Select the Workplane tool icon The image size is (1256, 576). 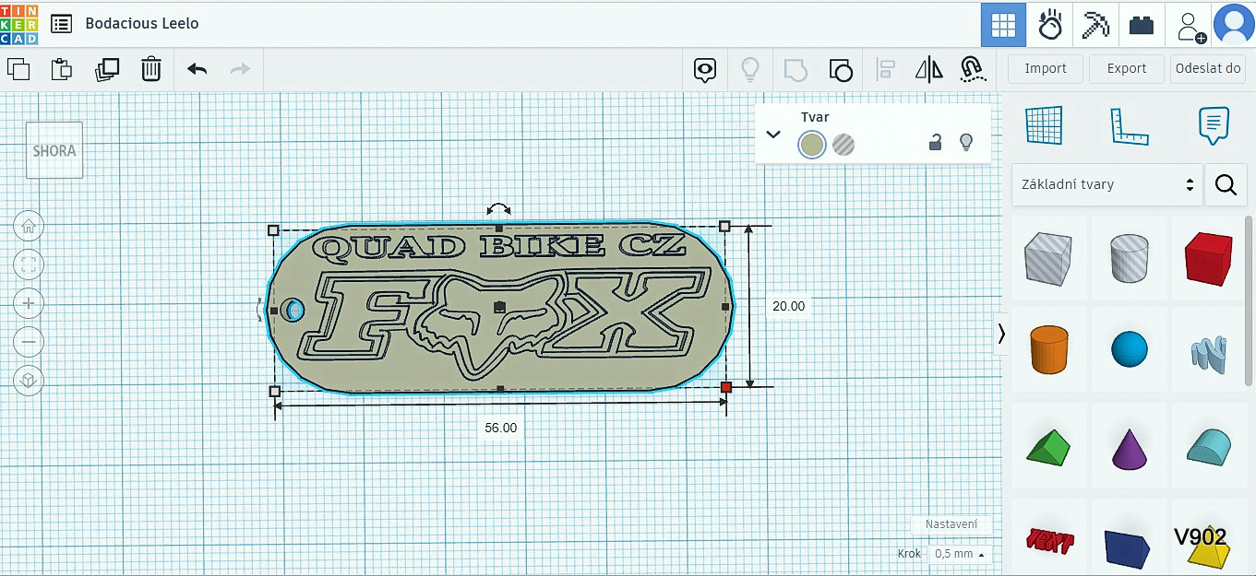tap(1045, 125)
